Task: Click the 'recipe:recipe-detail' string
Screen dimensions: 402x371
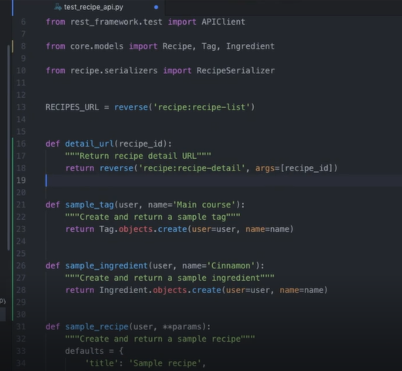Action: [191, 168]
